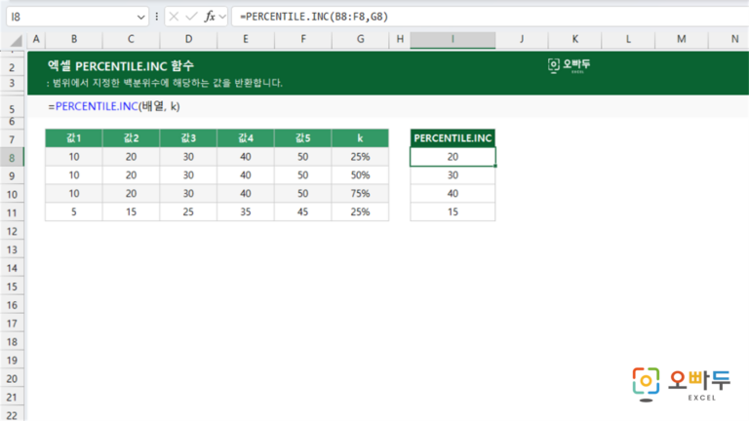Select column J header
The height and width of the screenshot is (421, 749).
coord(522,40)
